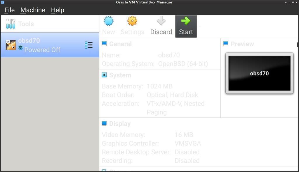Click the Discard toolbar button
Viewport: 299px width, 172px height.
click(161, 26)
